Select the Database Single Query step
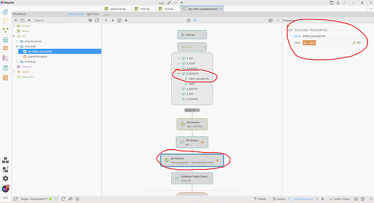This screenshot has height=203, width=374. point(192,179)
